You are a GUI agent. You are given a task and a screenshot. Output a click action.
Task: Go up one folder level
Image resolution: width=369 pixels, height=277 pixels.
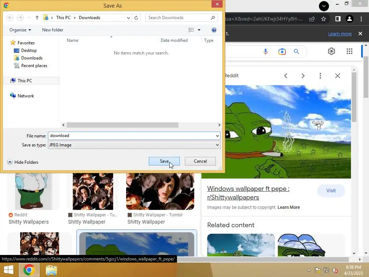coord(37,18)
